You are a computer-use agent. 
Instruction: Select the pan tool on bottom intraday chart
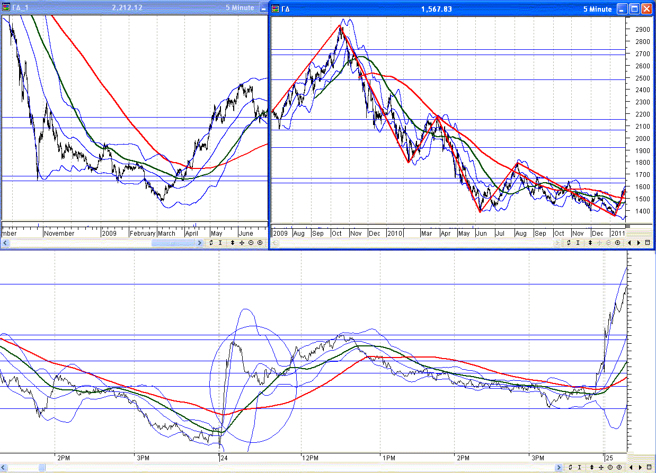point(600,467)
